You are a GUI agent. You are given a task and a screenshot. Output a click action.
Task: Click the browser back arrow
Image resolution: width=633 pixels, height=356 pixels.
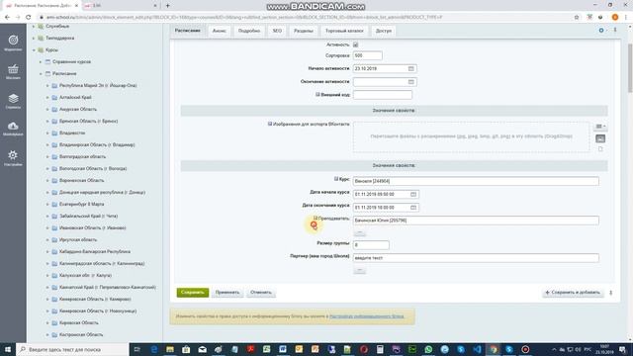pyautogui.click(x=7, y=18)
